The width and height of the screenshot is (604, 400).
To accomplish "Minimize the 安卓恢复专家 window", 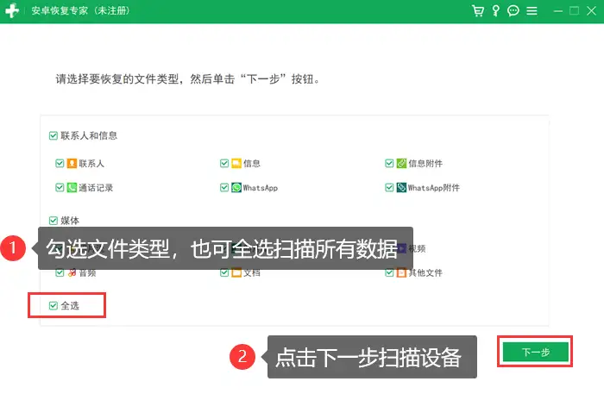I will pos(557,11).
